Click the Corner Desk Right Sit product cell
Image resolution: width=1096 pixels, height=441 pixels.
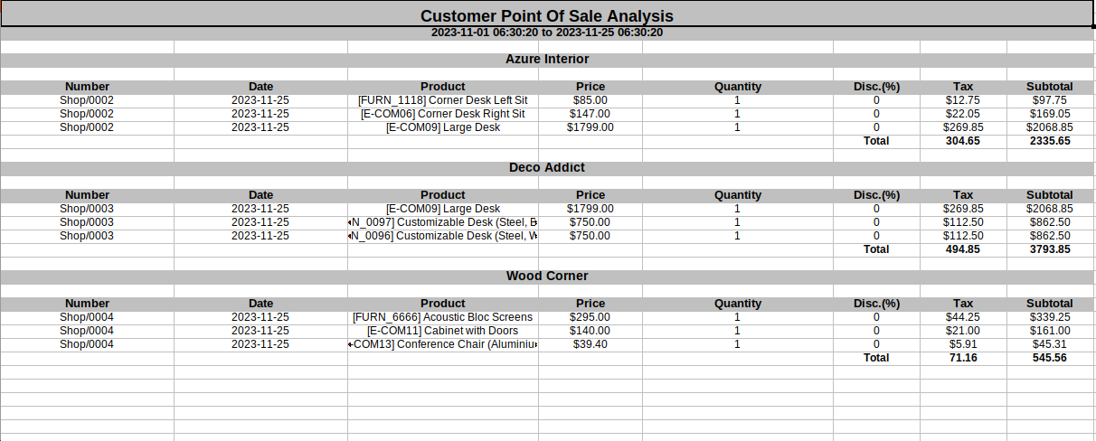[x=443, y=114]
